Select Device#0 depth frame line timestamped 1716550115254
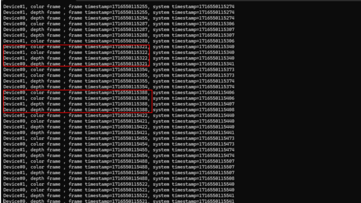Image resolution: width=361 pixels, height=203 pixels. point(119,18)
